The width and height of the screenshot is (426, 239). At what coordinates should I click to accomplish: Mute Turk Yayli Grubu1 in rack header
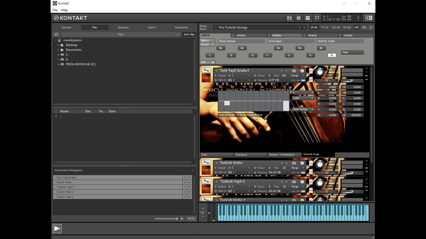click(311, 79)
